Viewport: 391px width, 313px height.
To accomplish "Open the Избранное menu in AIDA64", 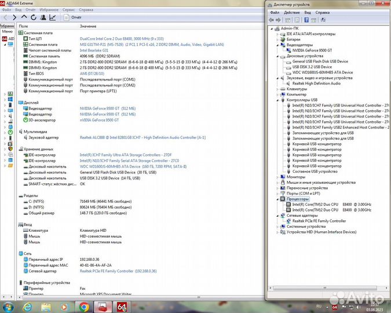I will coord(49,10).
